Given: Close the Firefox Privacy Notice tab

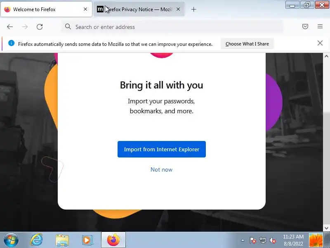Looking at the screenshot, I should [178, 9].
